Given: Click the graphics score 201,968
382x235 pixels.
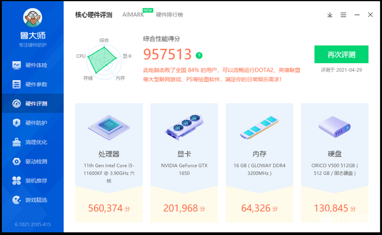Looking at the screenshot, I should pos(180,208).
